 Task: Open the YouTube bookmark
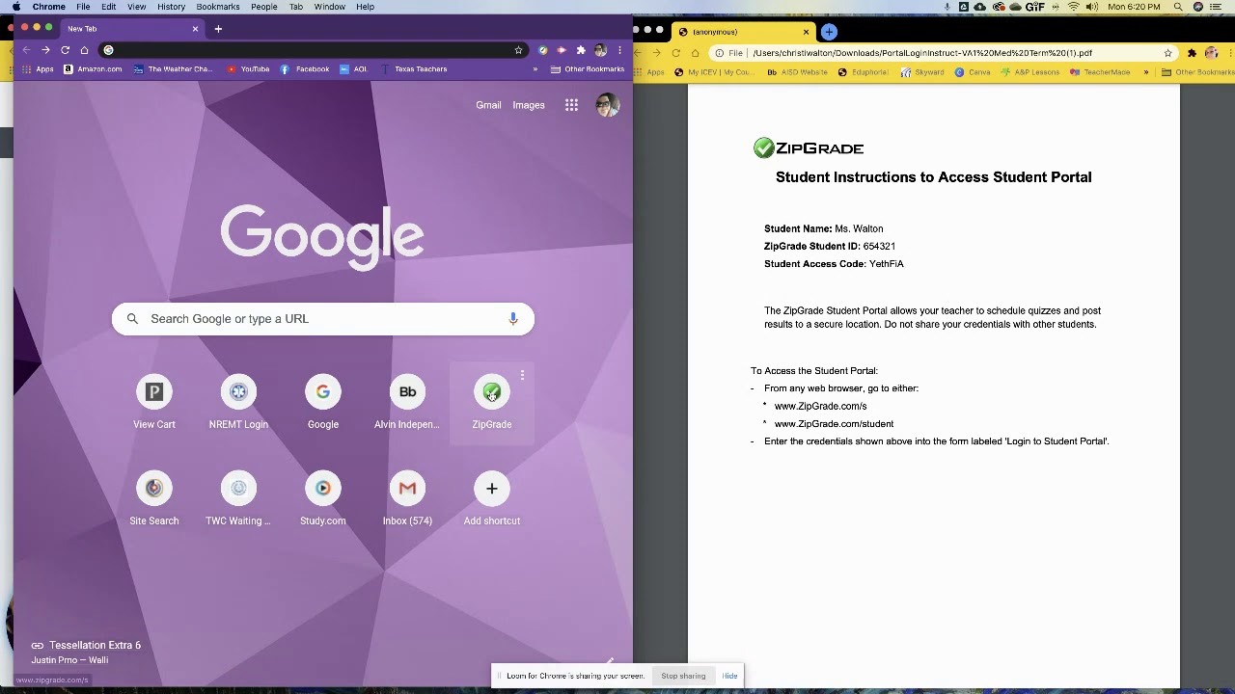tap(248, 69)
